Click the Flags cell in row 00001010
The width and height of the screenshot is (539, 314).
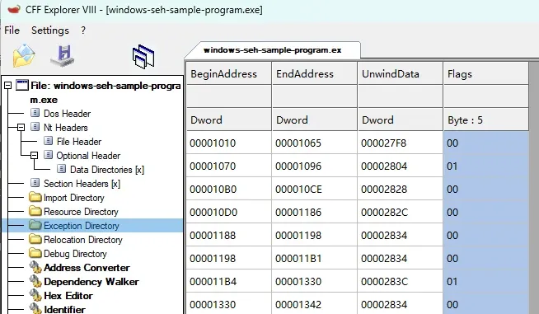485,143
